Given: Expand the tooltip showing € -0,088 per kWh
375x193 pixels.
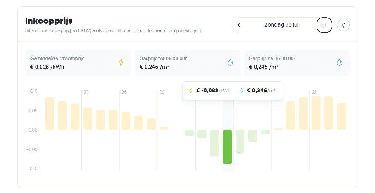Looking at the screenshot, I should pos(213,91).
